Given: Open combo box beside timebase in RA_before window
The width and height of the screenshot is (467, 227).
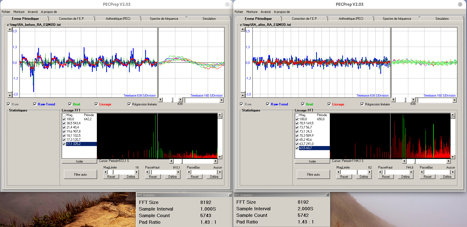Looking at the screenshot, I should pos(221,100).
